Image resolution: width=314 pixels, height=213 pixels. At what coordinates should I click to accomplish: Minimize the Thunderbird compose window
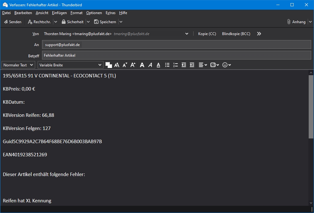(x=278, y=5)
